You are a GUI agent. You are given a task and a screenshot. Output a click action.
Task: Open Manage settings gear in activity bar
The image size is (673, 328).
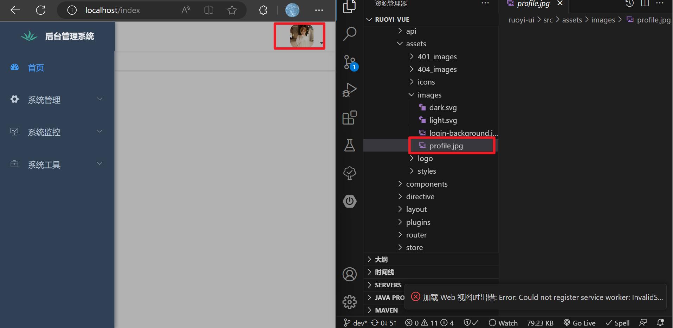pyautogui.click(x=349, y=302)
